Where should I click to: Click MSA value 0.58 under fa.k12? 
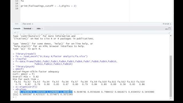[123, 84]
